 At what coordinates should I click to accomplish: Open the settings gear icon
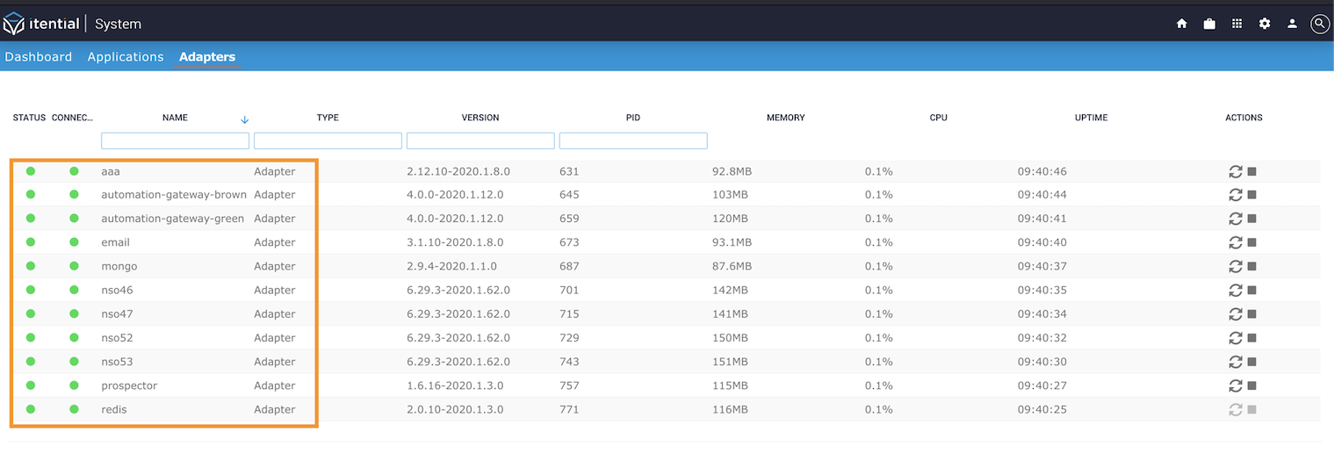tap(1265, 24)
